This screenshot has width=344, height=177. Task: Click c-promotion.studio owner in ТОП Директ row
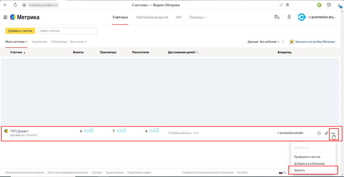(x=290, y=133)
